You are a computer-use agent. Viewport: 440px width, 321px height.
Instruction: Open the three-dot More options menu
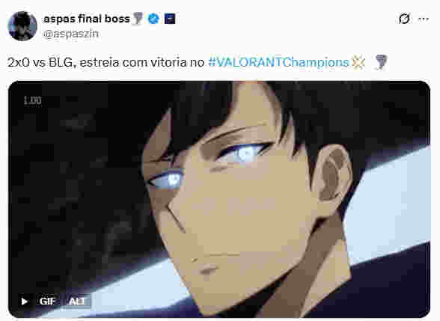(424, 19)
